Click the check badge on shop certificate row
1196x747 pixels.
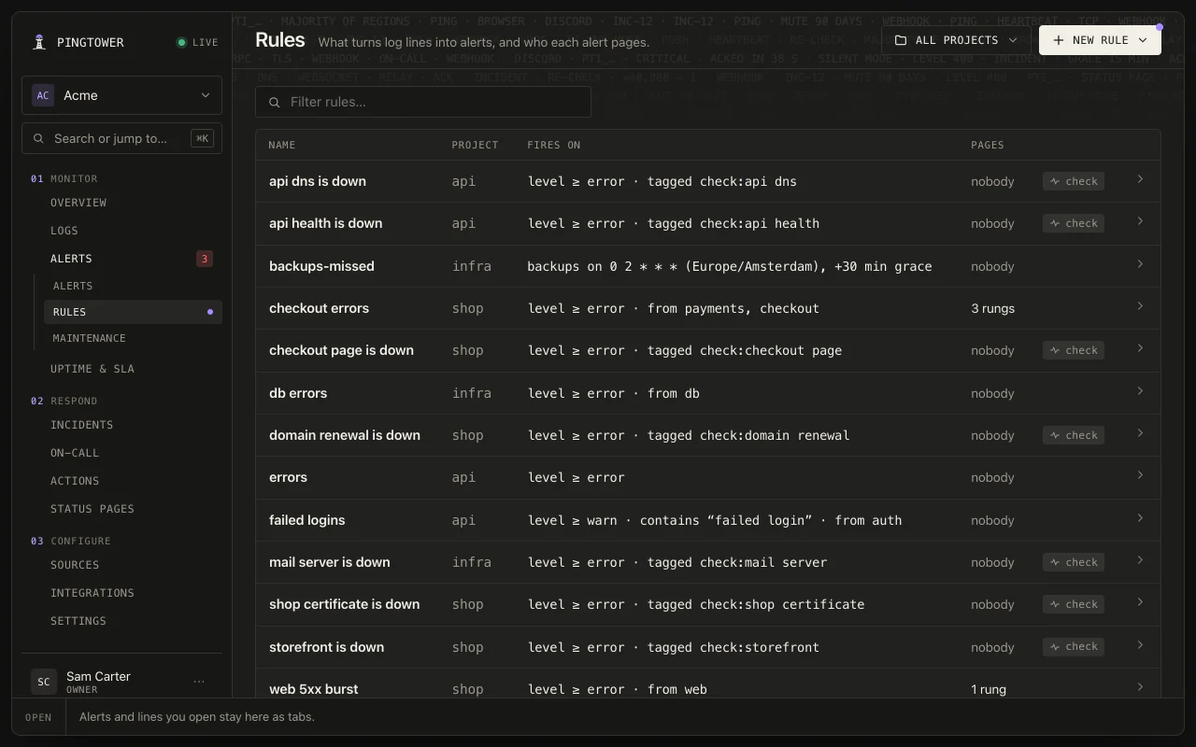click(1074, 604)
